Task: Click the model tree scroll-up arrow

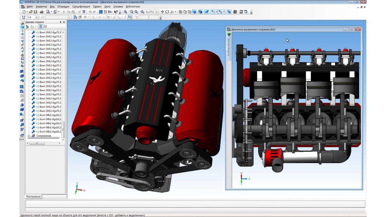Action: [63, 32]
